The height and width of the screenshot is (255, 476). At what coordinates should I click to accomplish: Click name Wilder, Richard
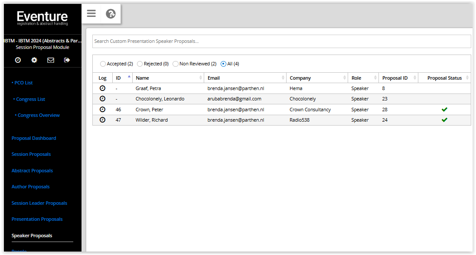151,120
